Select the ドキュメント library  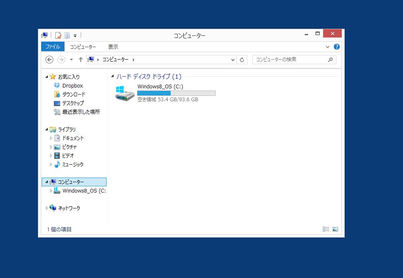tap(73, 138)
